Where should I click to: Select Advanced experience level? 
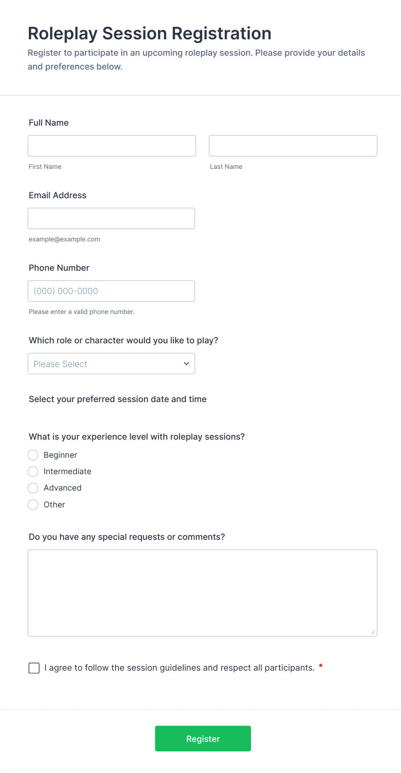[x=33, y=488]
